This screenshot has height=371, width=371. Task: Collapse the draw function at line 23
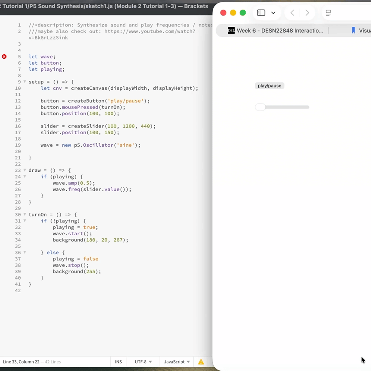point(25,170)
